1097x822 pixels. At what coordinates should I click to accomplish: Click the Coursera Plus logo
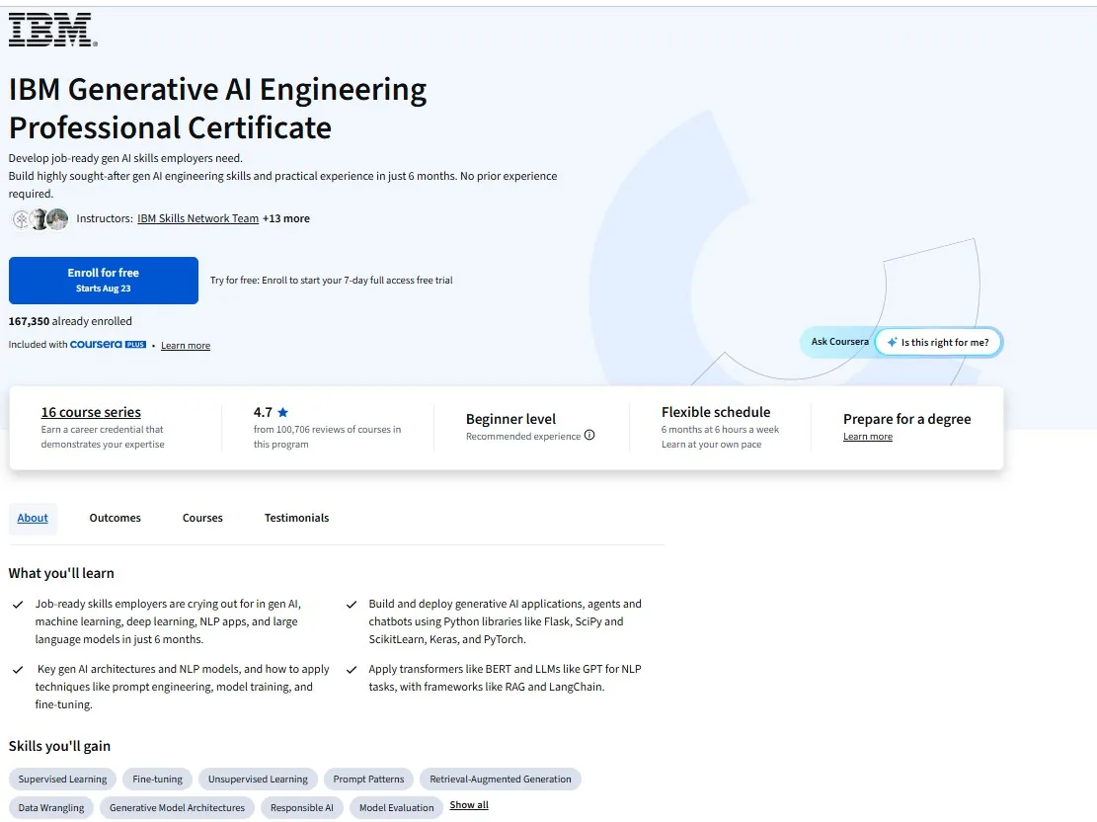108,345
